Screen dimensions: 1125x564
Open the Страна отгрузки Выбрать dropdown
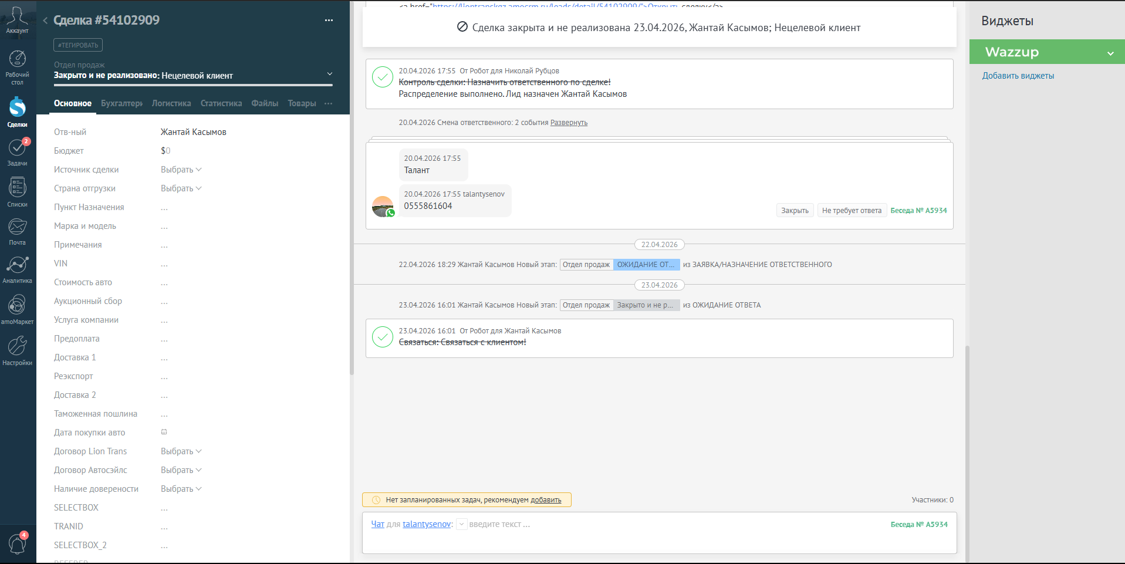click(x=181, y=188)
